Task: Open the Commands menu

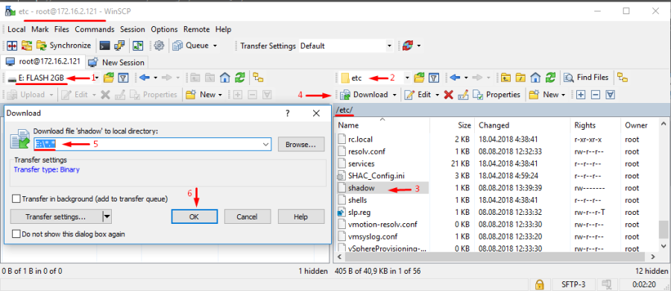Action: tap(95, 30)
